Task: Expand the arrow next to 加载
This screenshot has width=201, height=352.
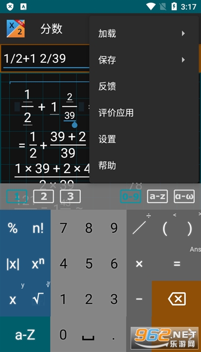Action: tap(183, 34)
